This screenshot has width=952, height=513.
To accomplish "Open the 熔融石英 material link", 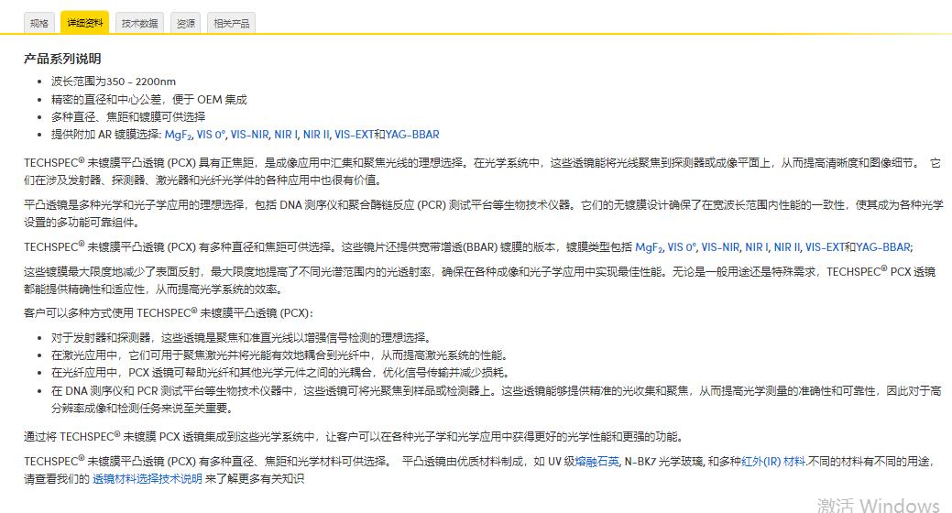I will click(x=596, y=462).
